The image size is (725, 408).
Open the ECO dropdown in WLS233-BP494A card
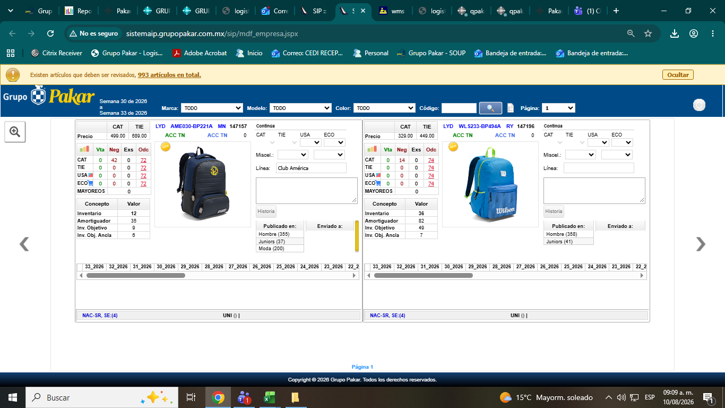pos(622,142)
